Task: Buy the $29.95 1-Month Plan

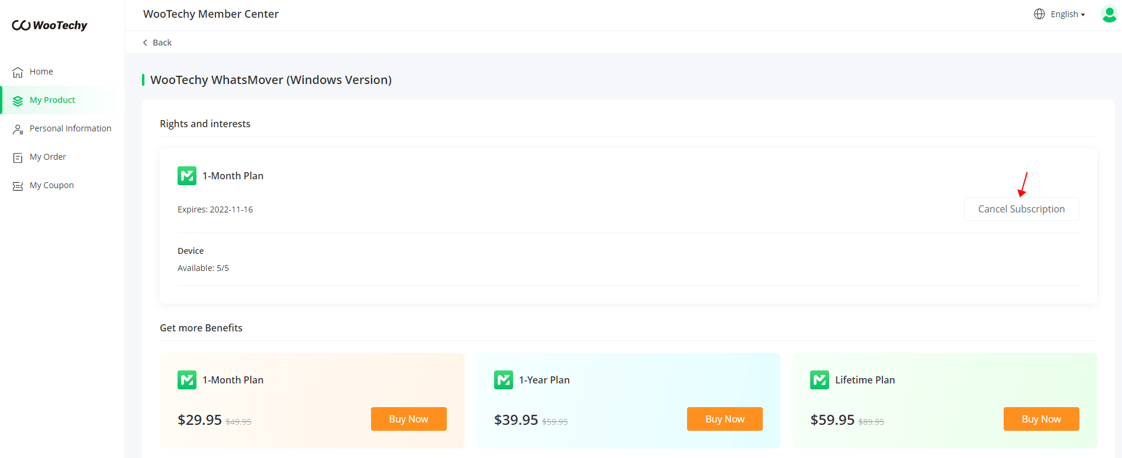Action: tap(408, 419)
